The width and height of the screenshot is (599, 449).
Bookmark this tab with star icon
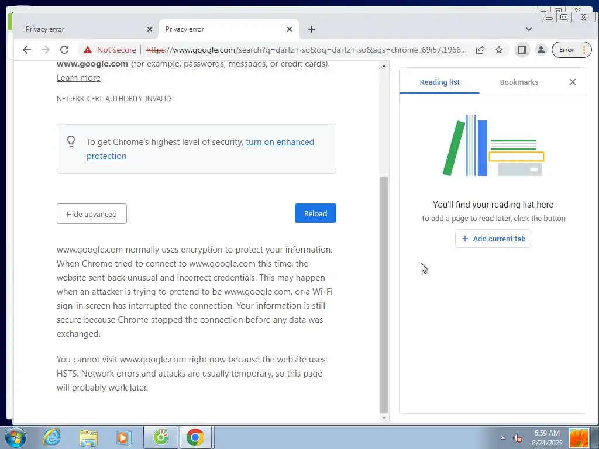click(499, 50)
